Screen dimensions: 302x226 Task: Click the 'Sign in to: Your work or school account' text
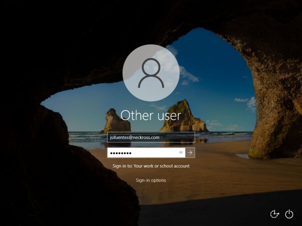[151, 166]
